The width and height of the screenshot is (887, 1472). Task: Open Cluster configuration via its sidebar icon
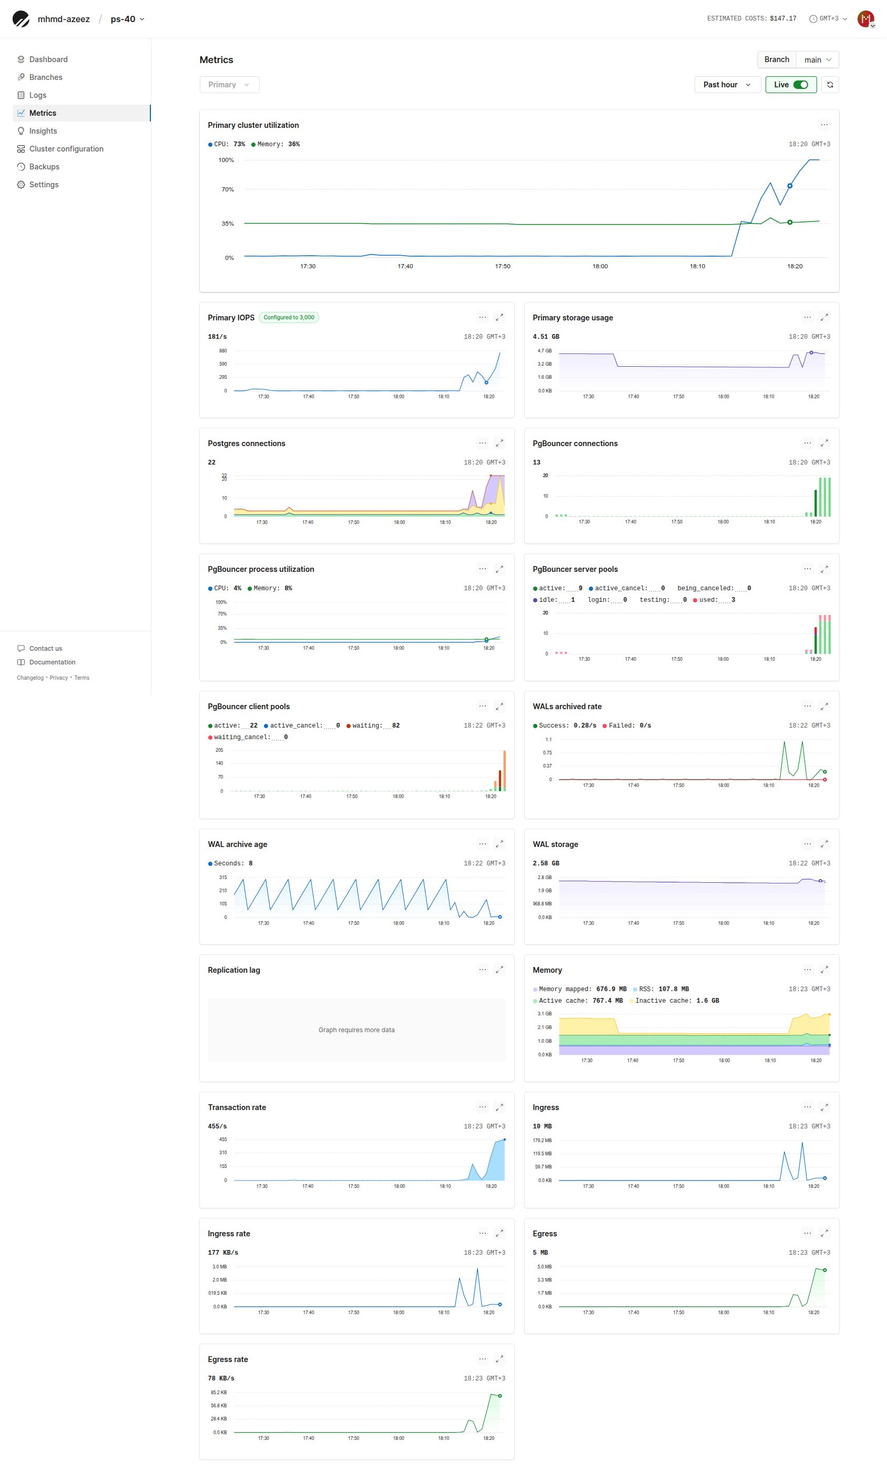coord(22,149)
